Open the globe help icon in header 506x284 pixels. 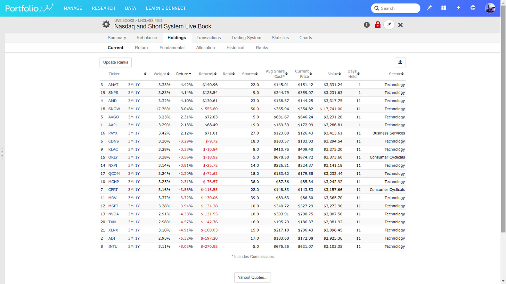coord(473,8)
